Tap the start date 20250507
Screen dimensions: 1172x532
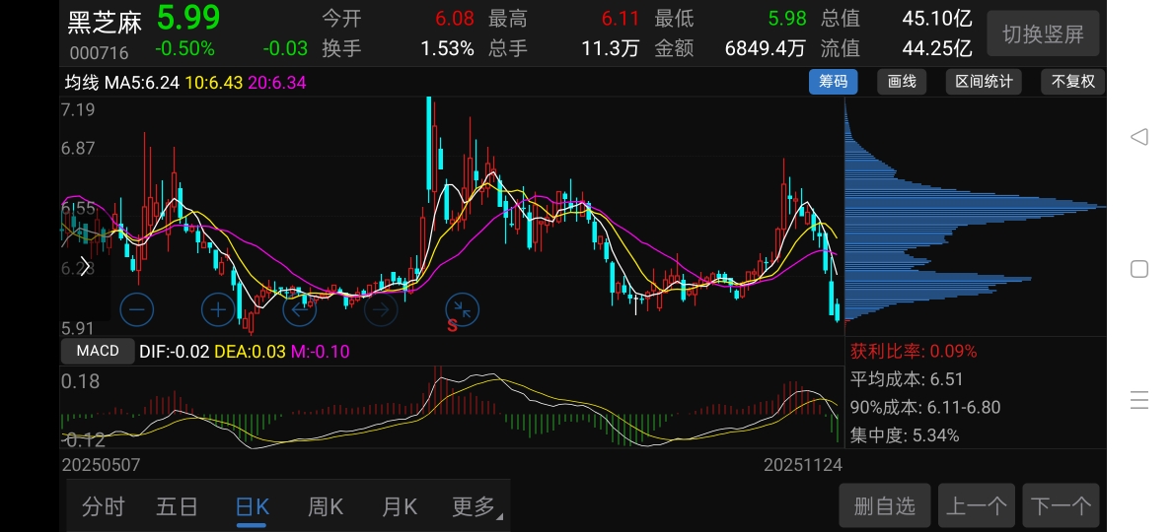[x=101, y=465]
